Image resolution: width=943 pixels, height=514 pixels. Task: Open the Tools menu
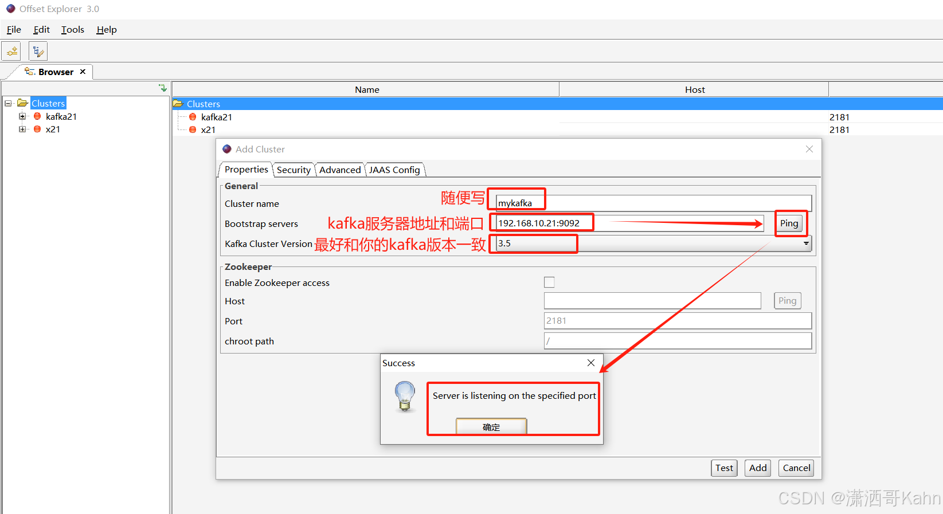click(x=73, y=30)
